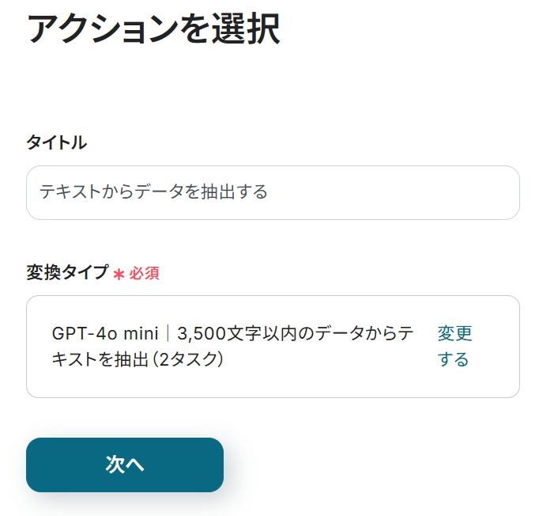Image resolution: width=539 pixels, height=516 pixels.
Task: Click the アクションを選択 page heading
Action: click(153, 30)
